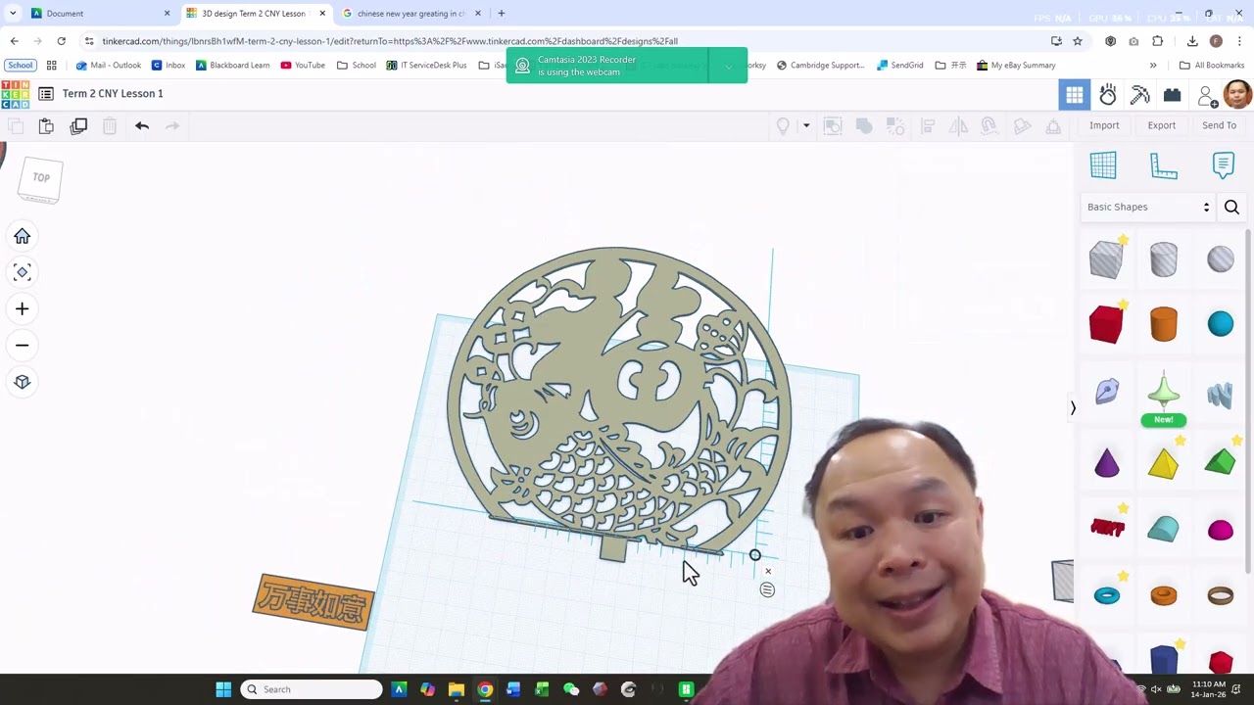The width and height of the screenshot is (1254, 705).
Task: Open the Blocks pickaxe mode
Action: pos(1140,95)
